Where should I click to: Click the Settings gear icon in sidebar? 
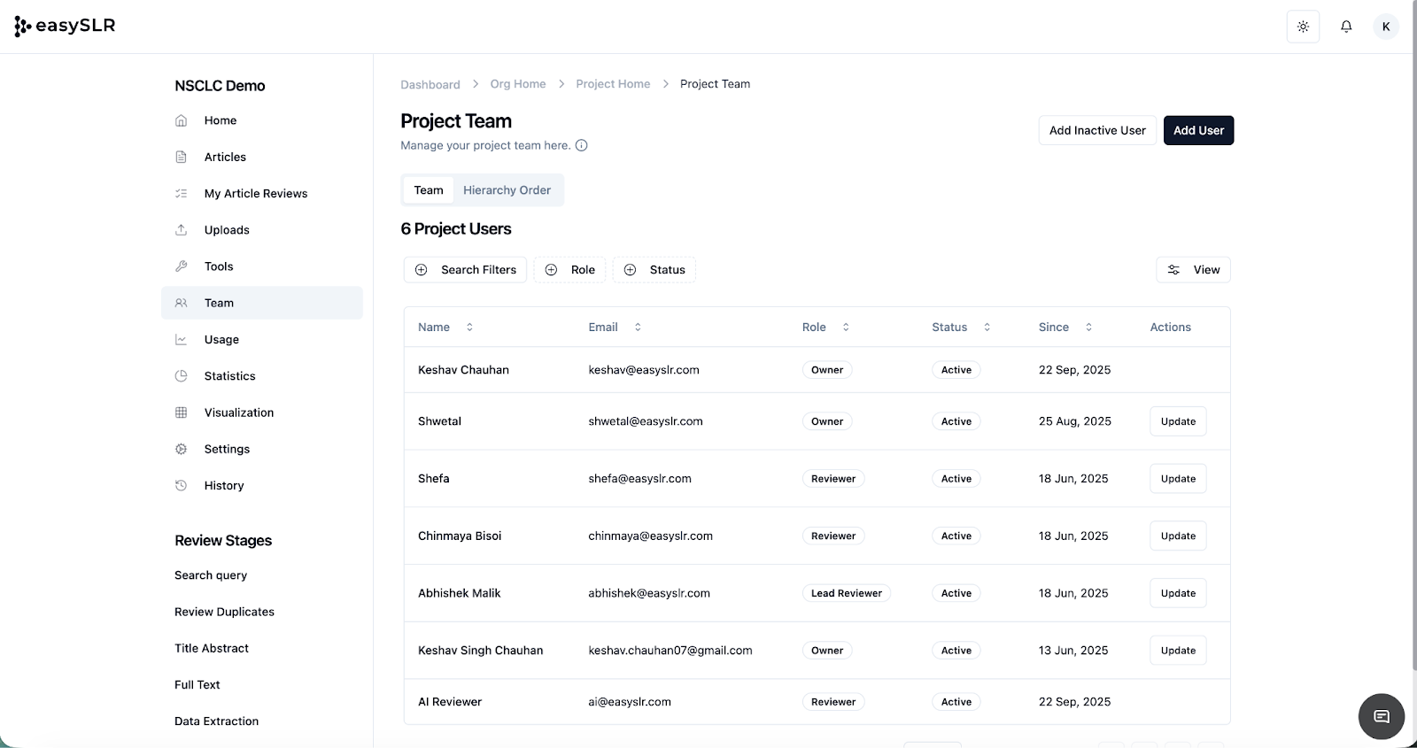pyautogui.click(x=182, y=449)
